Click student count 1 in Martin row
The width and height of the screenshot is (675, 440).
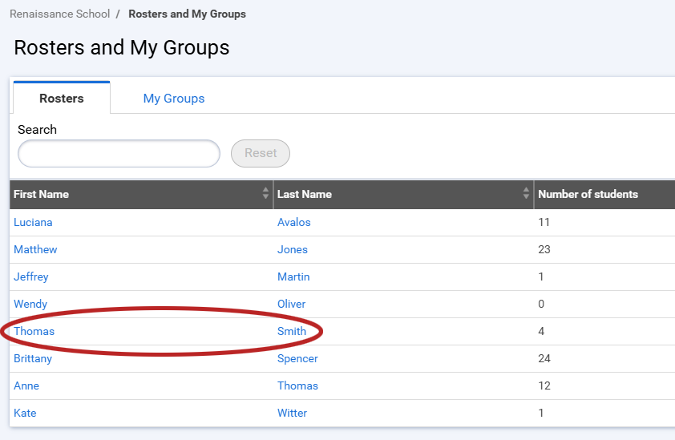[x=541, y=277]
